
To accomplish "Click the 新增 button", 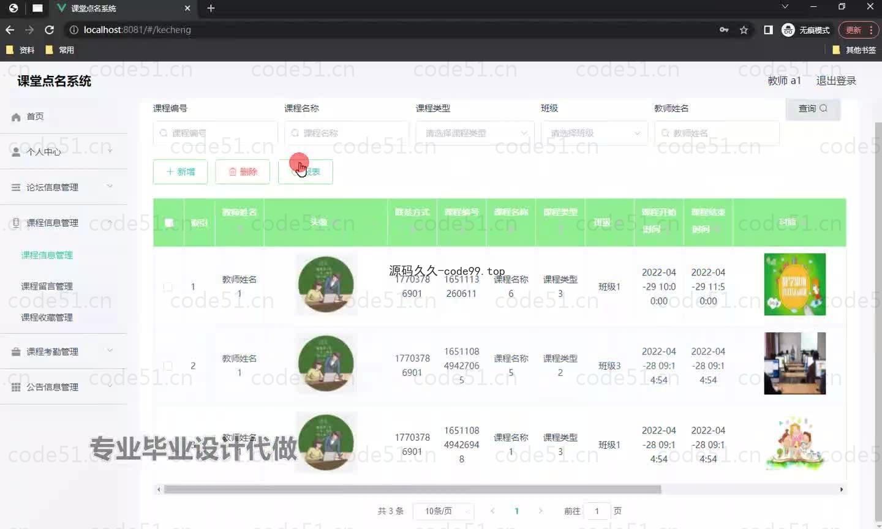I will pos(180,172).
